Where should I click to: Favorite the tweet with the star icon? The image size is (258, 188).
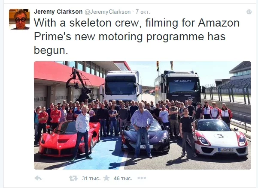tap(106, 178)
